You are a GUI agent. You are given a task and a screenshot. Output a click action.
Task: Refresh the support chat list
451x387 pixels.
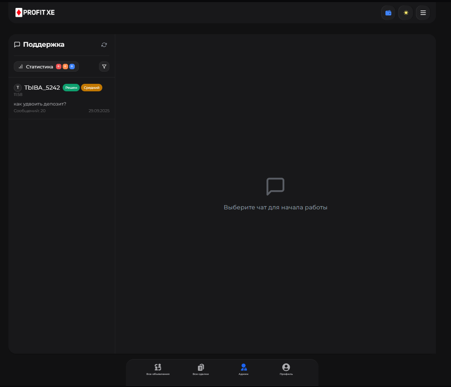click(x=104, y=45)
